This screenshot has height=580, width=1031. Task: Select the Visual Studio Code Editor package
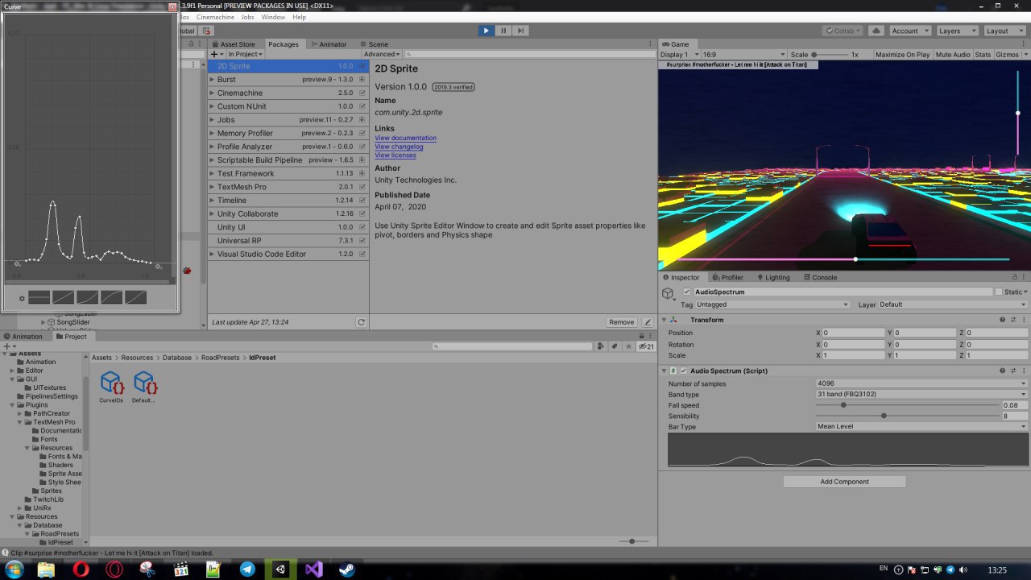(288, 254)
